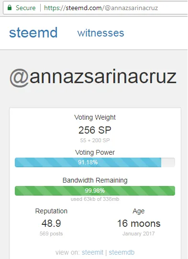Image resolution: width=188 pixels, height=259 pixels.
Task: Click the 16 moons age value
Action: 139,223
